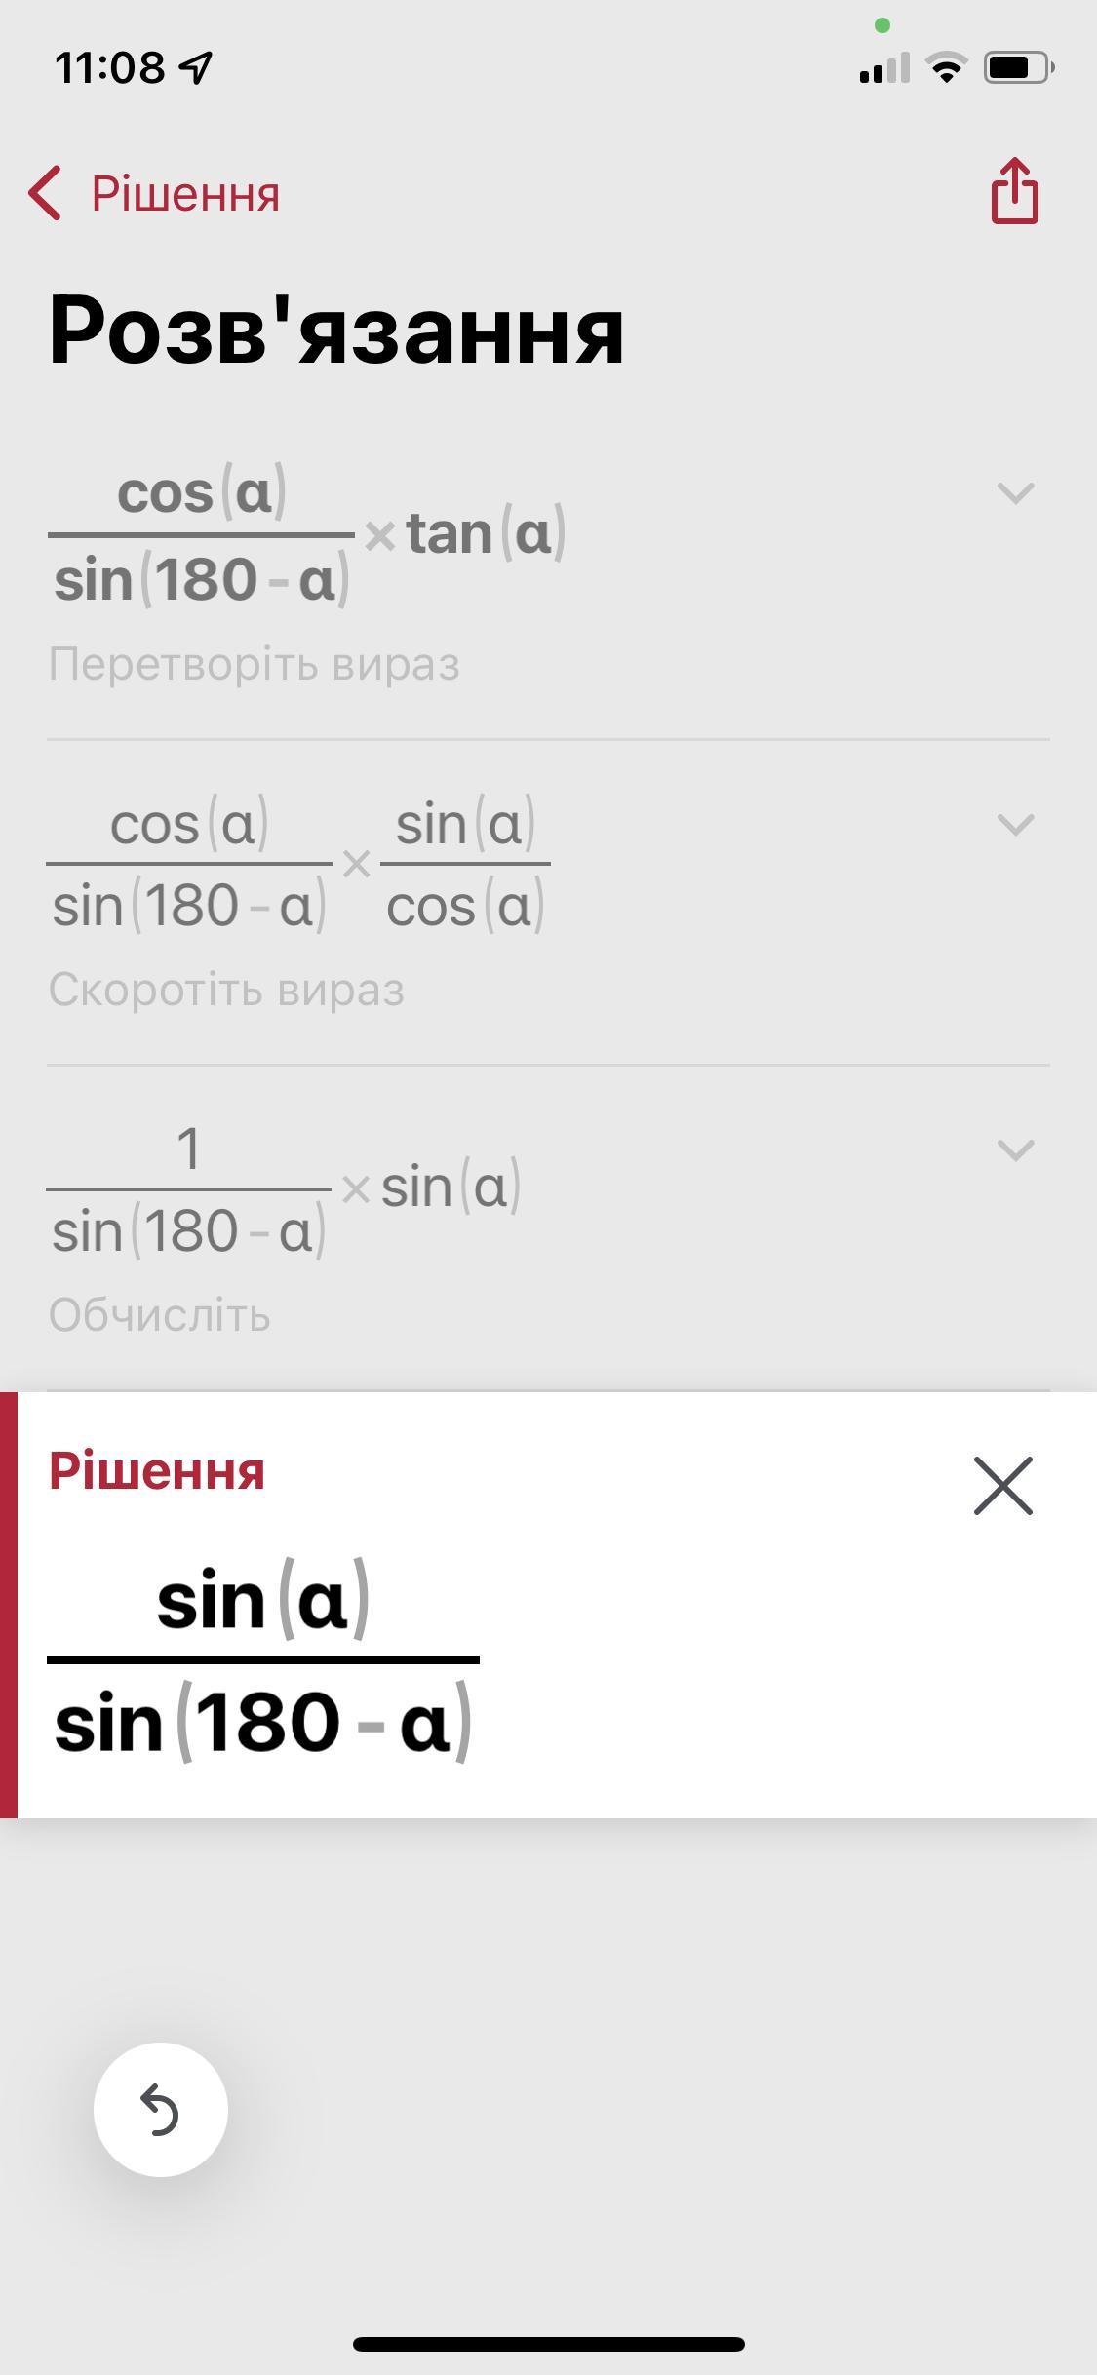Expand the Перетворіть вираз step chevron
This screenshot has width=1097, height=2375.
pyautogui.click(x=1015, y=492)
